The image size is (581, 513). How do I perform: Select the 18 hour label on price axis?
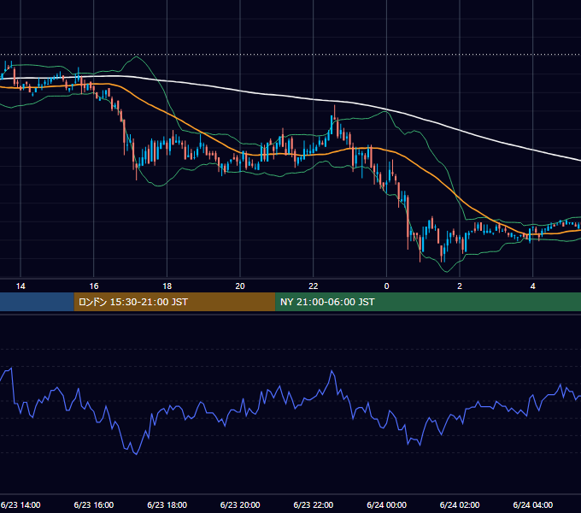point(167,286)
